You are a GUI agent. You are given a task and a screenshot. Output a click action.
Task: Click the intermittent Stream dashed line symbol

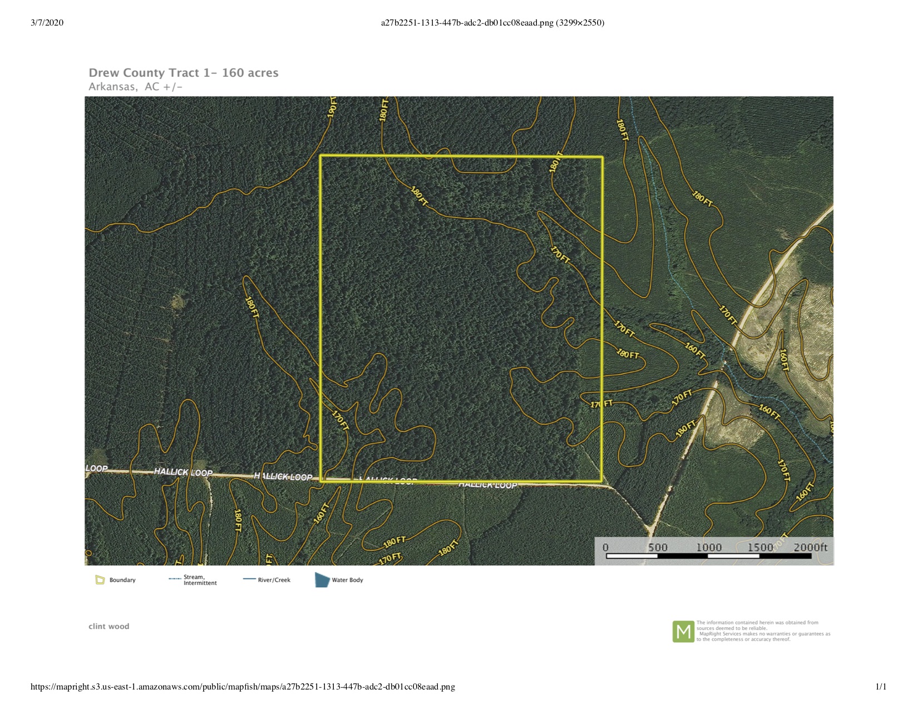pos(175,579)
